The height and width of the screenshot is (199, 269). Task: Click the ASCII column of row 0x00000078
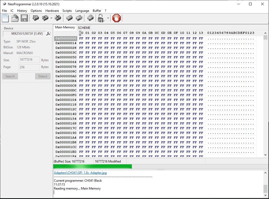point(231,67)
